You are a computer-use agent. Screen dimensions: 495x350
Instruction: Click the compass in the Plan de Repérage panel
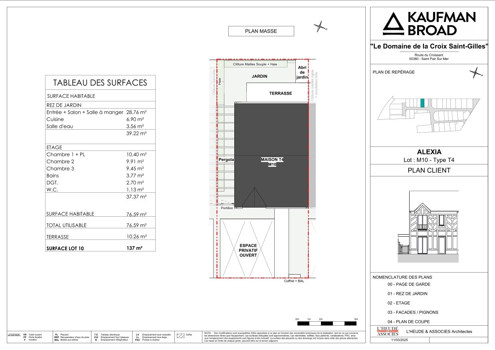475,72
